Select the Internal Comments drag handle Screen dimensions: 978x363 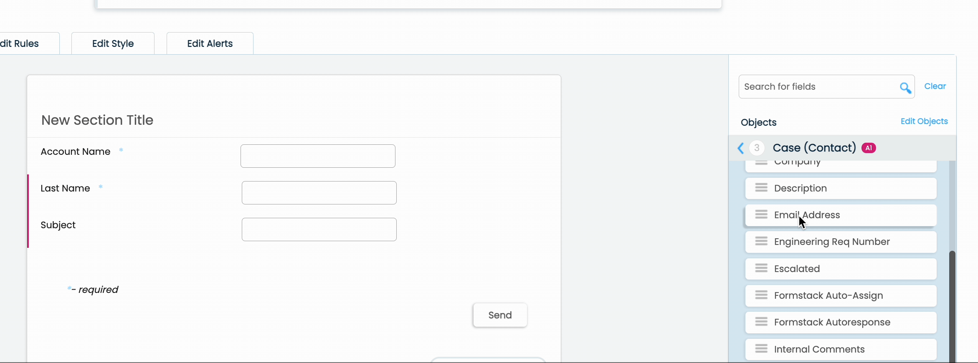coord(761,349)
